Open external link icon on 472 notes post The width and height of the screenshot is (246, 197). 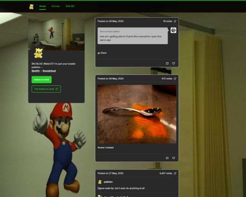(175, 79)
